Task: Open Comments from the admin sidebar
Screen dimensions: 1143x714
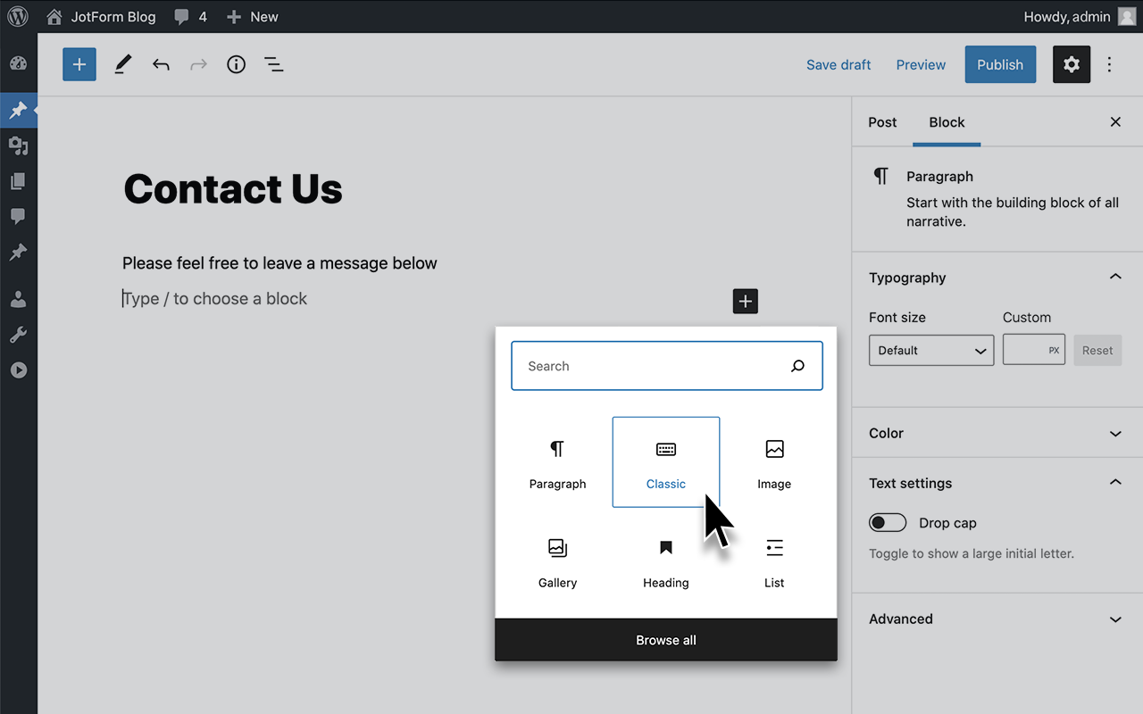Action: point(18,217)
